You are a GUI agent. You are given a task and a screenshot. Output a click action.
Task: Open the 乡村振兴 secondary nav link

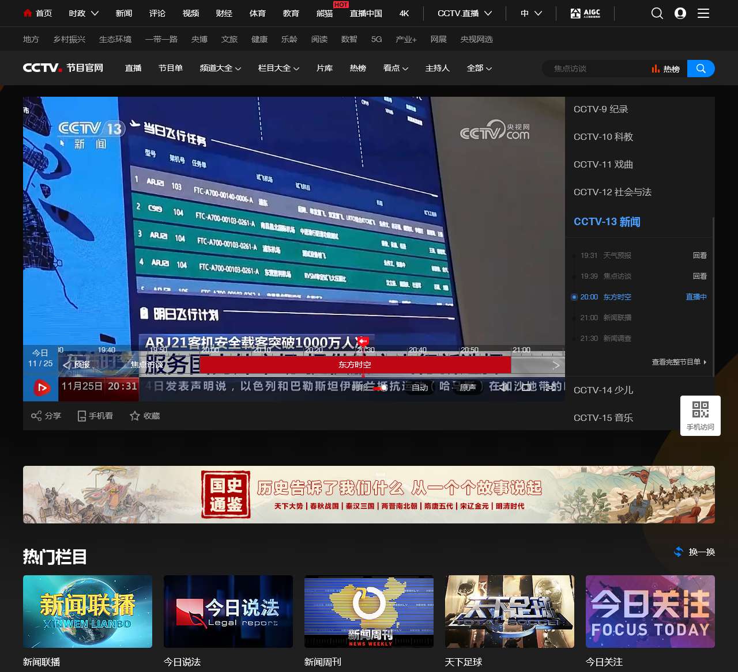[x=69, y=39]
